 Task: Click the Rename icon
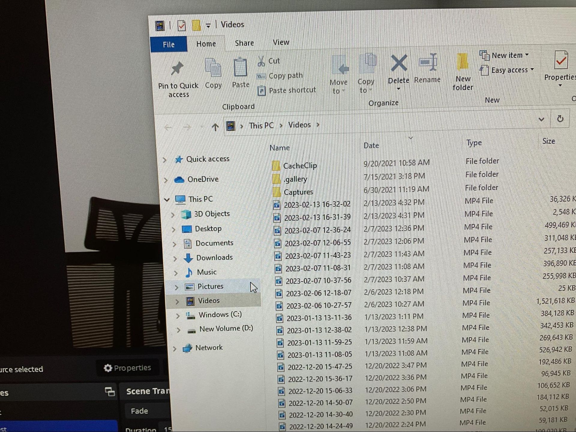428,62
